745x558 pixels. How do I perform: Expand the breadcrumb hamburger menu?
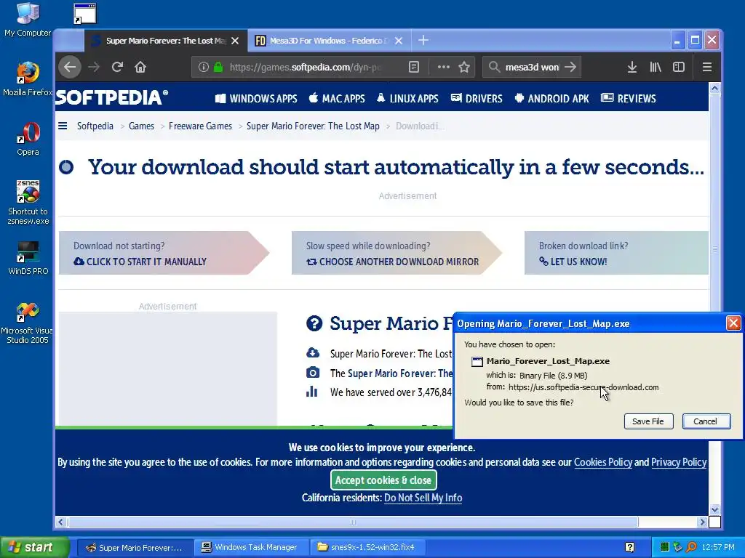point(63,126)
